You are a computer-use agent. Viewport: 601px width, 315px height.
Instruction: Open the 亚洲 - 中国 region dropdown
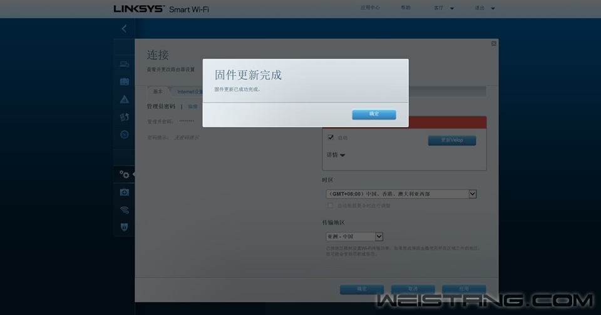pyautogui.click(x=354, y=237)
